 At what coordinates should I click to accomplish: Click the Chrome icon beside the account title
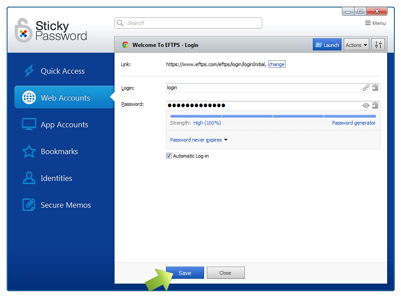pyautogui.click(x=125, y=45)
